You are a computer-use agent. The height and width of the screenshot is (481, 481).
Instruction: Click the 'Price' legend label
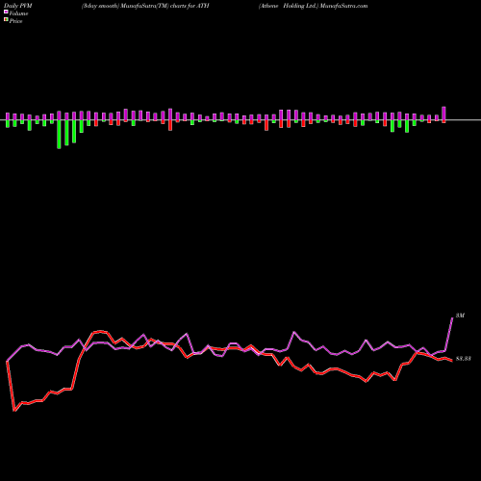point(15,21)
